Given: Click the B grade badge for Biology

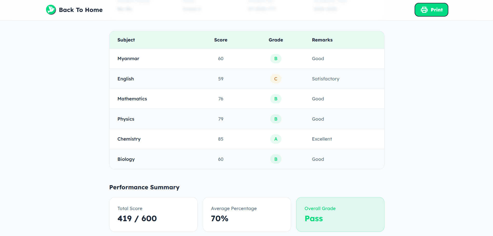Looking at the screenshot, I should [276, 159].
